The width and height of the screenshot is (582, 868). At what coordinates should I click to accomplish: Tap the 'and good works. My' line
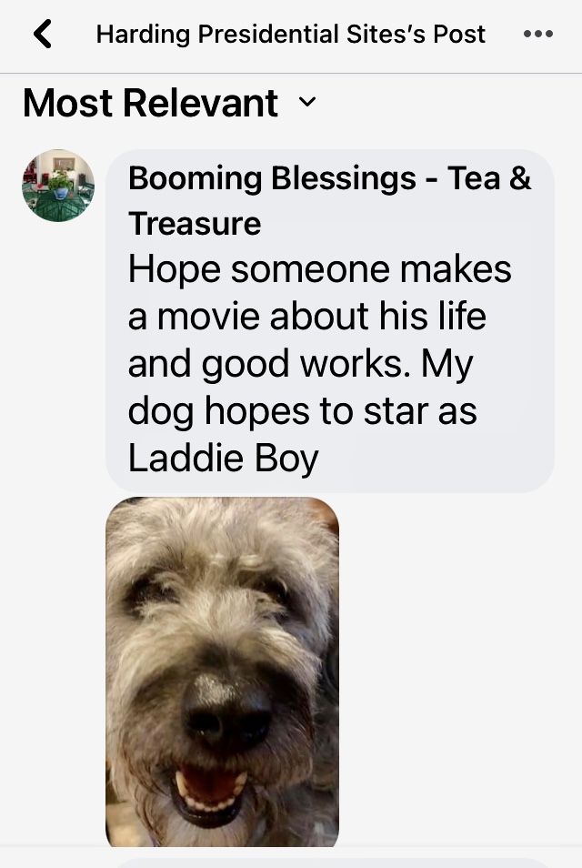click(x=301, y=364)
